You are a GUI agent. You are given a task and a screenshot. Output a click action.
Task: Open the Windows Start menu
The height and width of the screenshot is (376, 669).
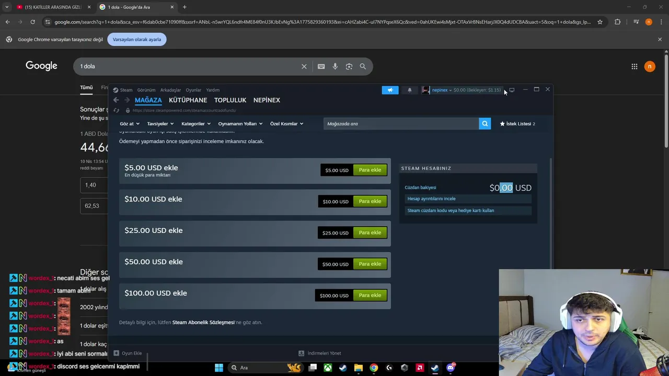point(219,368)
